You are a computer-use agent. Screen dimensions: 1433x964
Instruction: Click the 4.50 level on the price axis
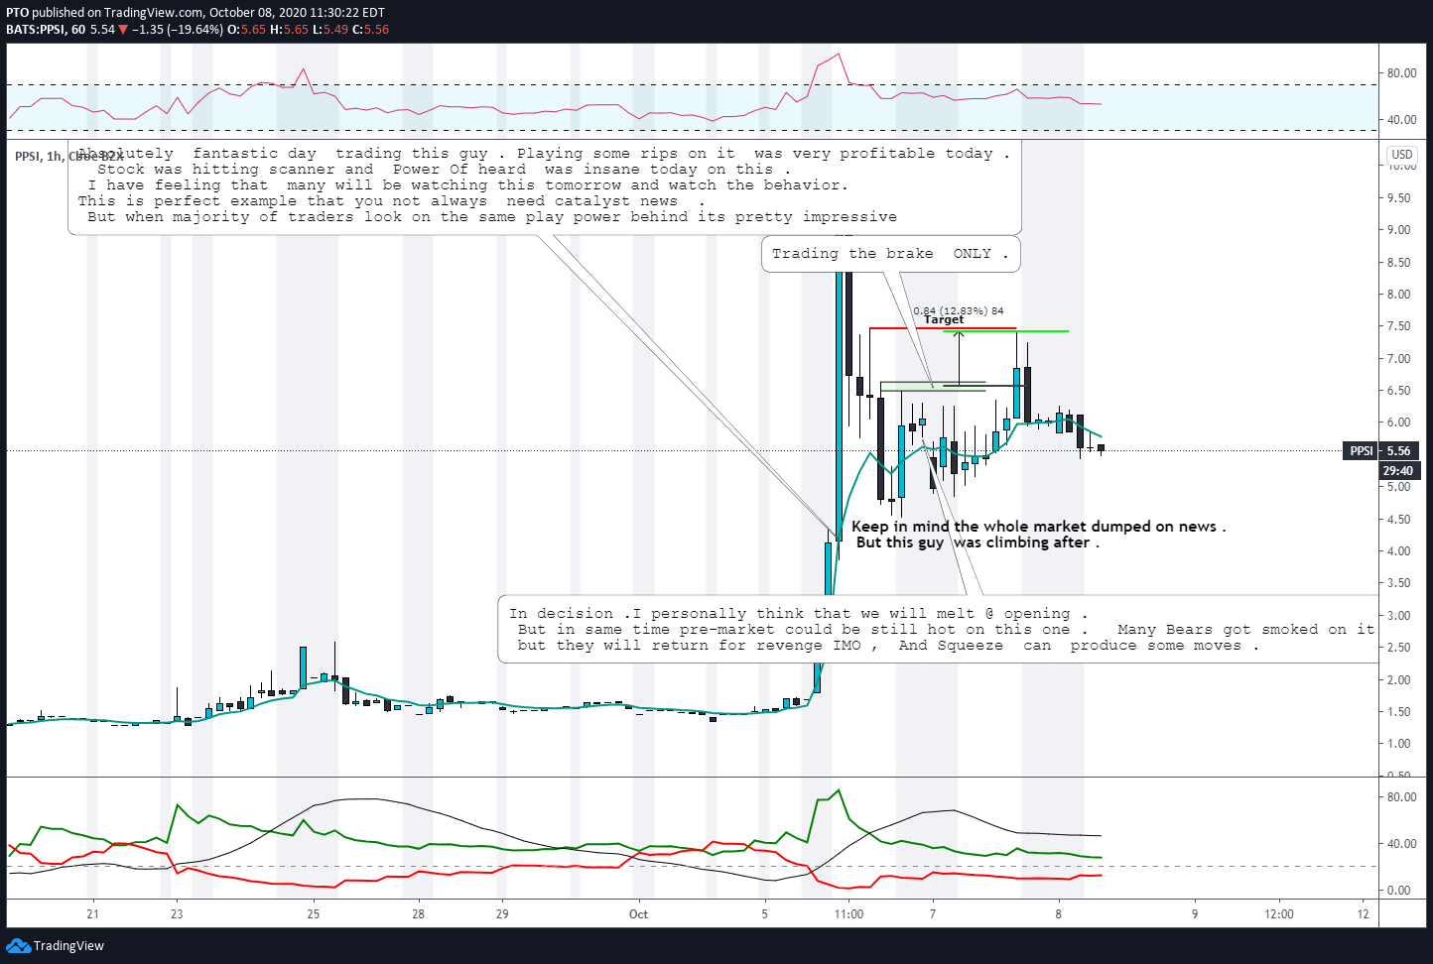pyautogui.click(x=1398, y=520)
